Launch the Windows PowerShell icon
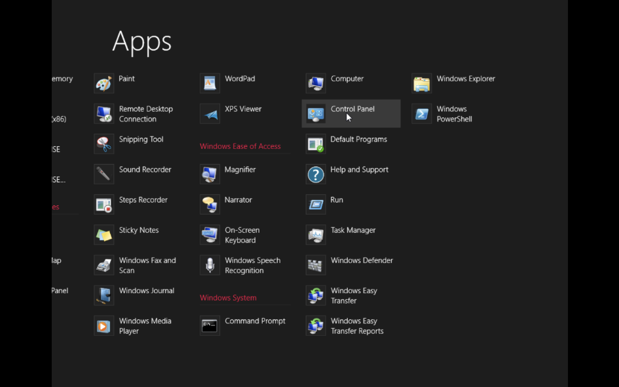The width and height of the screenshot is (619, 387). [422, 114]
